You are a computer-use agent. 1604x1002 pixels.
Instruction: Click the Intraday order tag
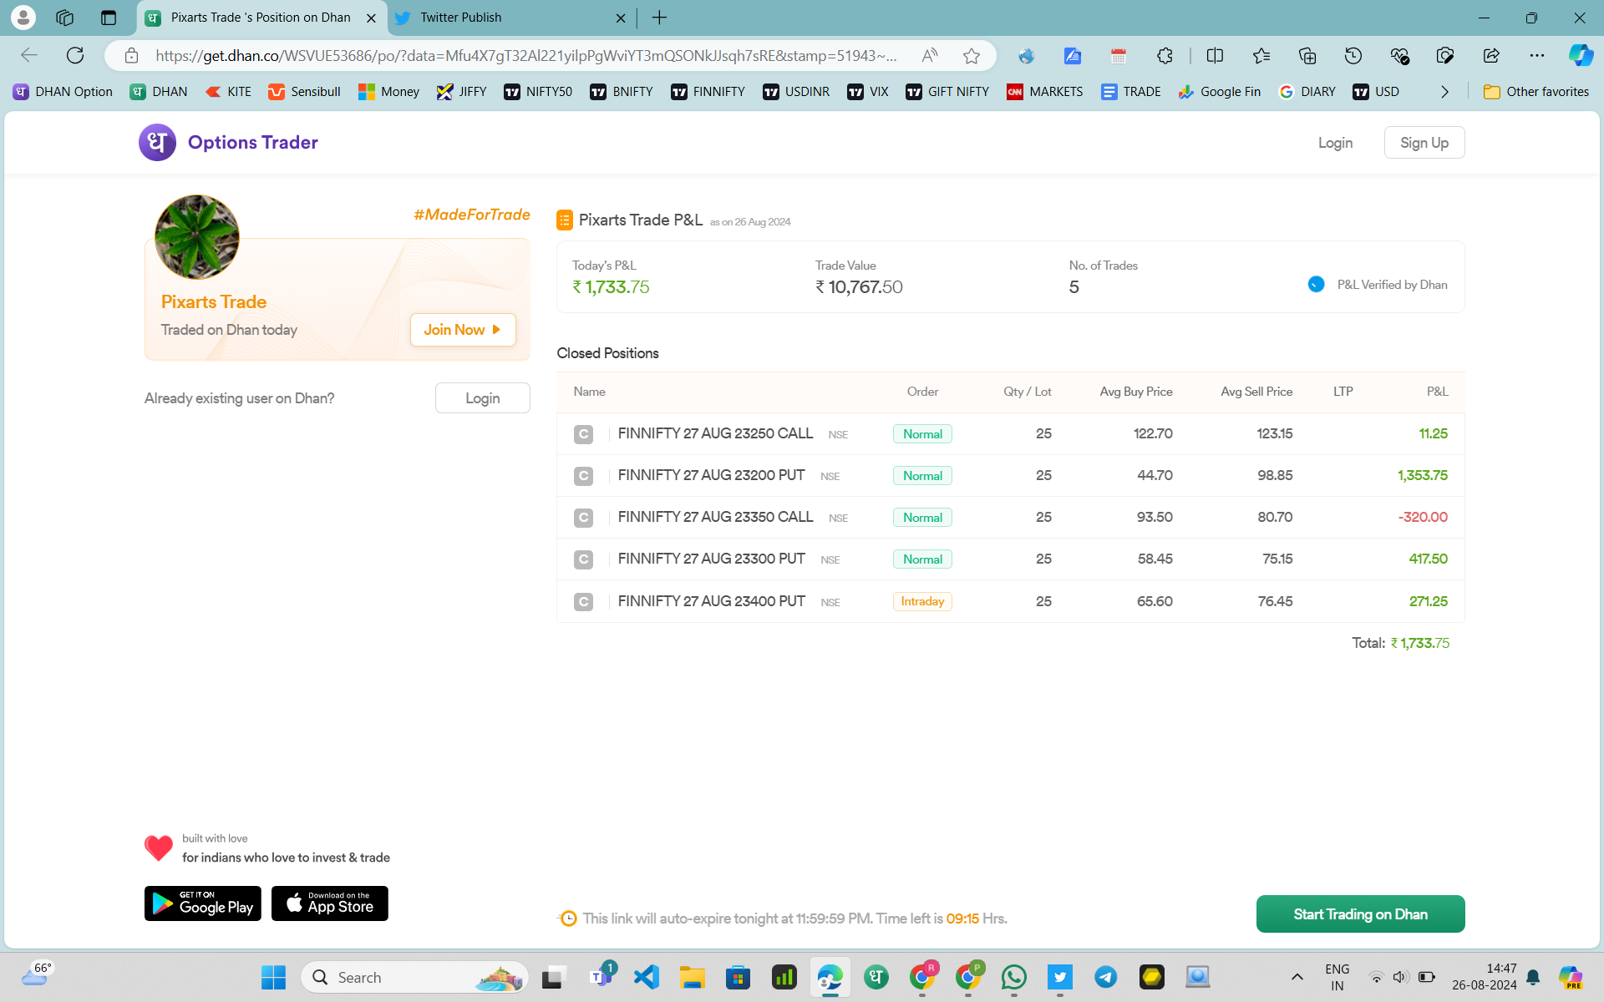coord(922,601)
